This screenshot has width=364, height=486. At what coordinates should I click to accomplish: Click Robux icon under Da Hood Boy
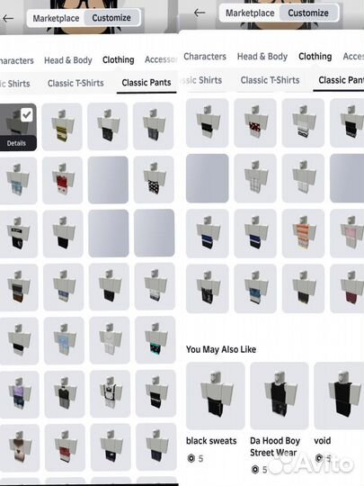pyautogui.click(x=255, y=470)
